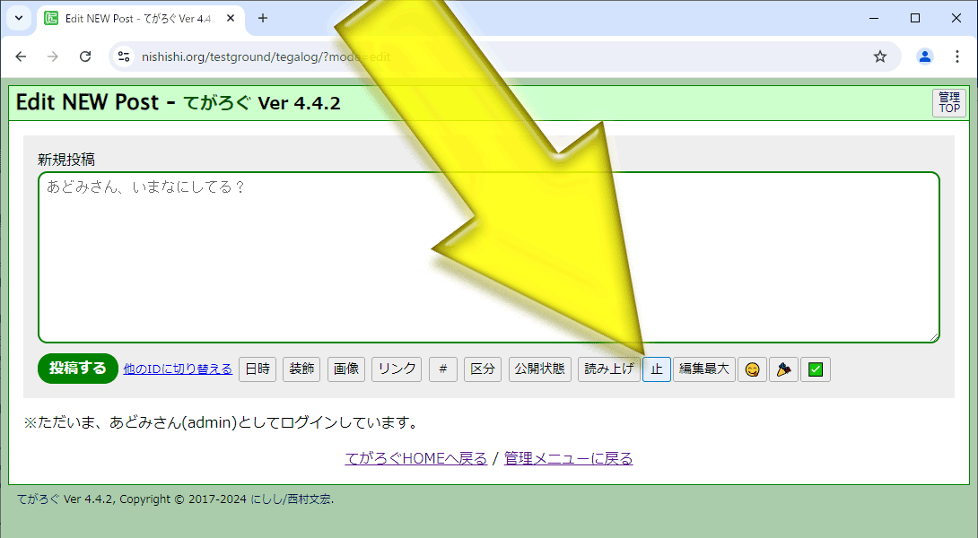Bookmark page with star icon
Image resolution: width=978 pixels, height=538 pixels.
click(880, 56)
